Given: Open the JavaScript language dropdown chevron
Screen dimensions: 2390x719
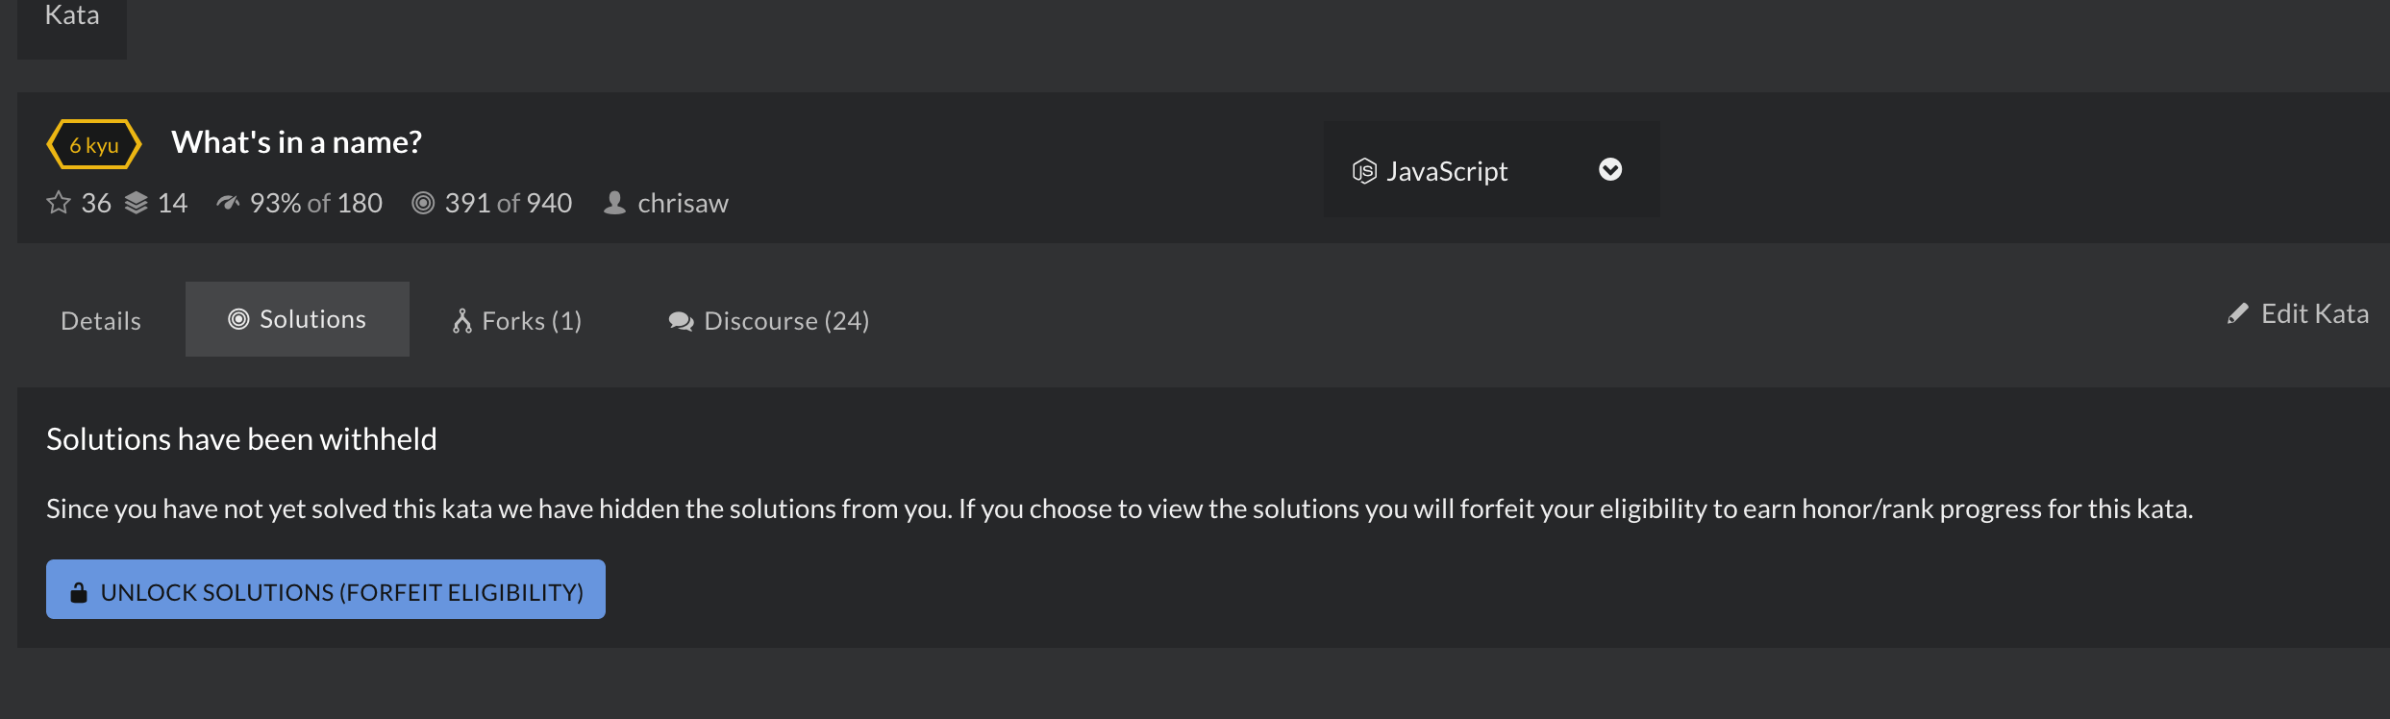Looking at the screenshot, I should pyautogui.click(x=1610, y=169).
